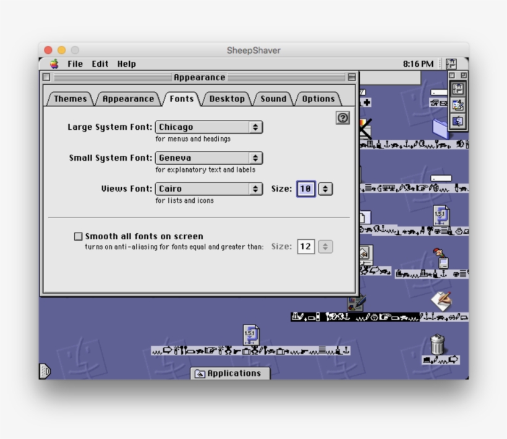Switch to the Themes tab
The height and width of the screenshot is (439, 507).
tap(70, 98)
